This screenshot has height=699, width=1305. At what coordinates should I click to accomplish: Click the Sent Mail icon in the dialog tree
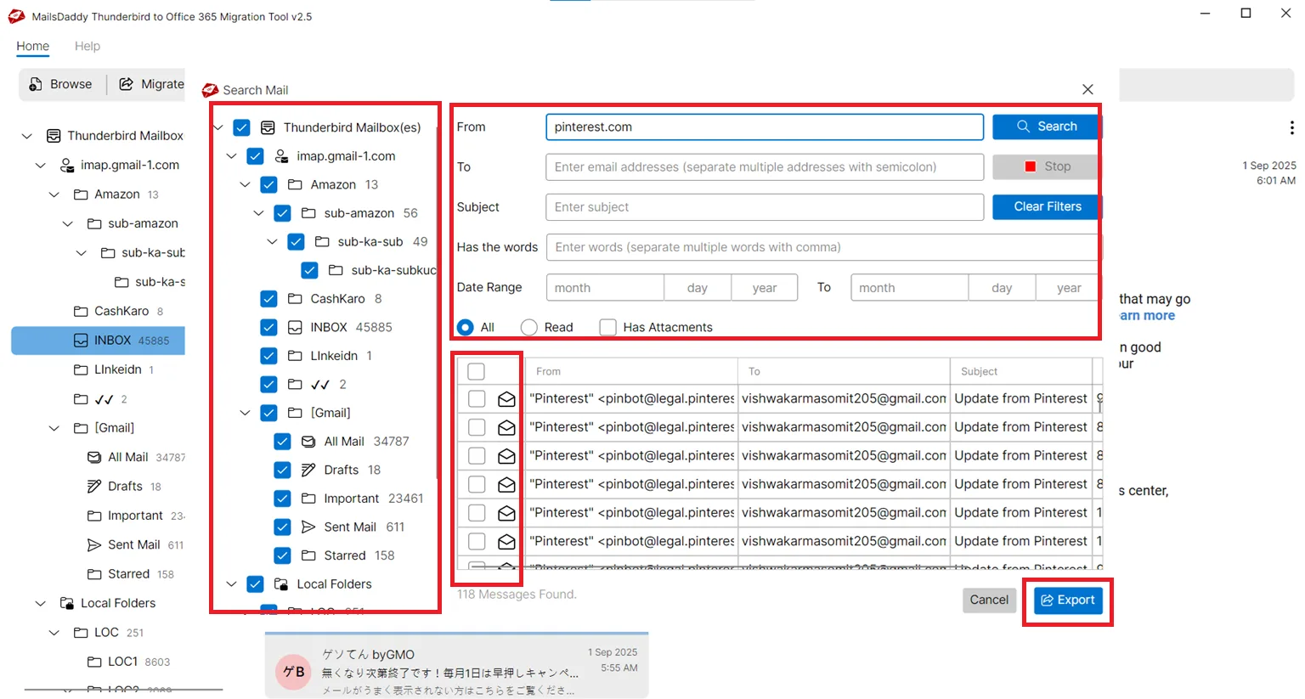[x=308, y=527]
